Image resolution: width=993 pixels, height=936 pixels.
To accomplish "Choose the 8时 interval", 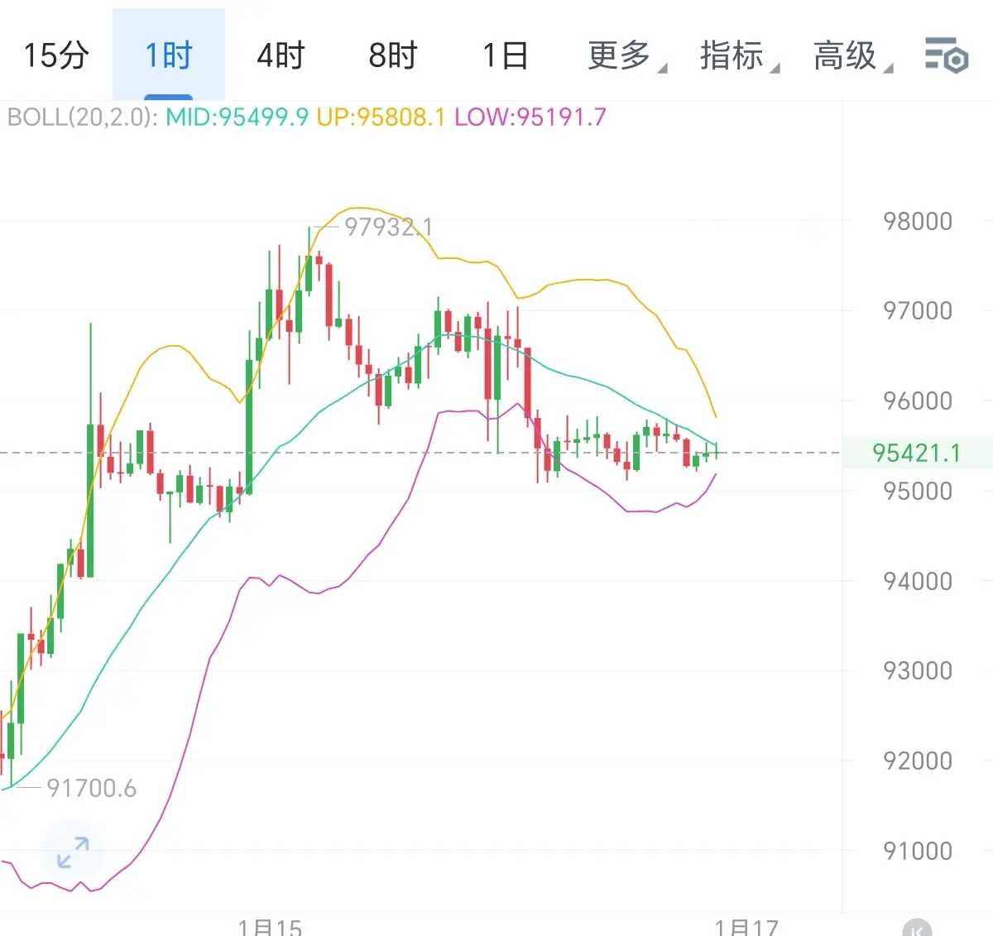I will (393, 55).
